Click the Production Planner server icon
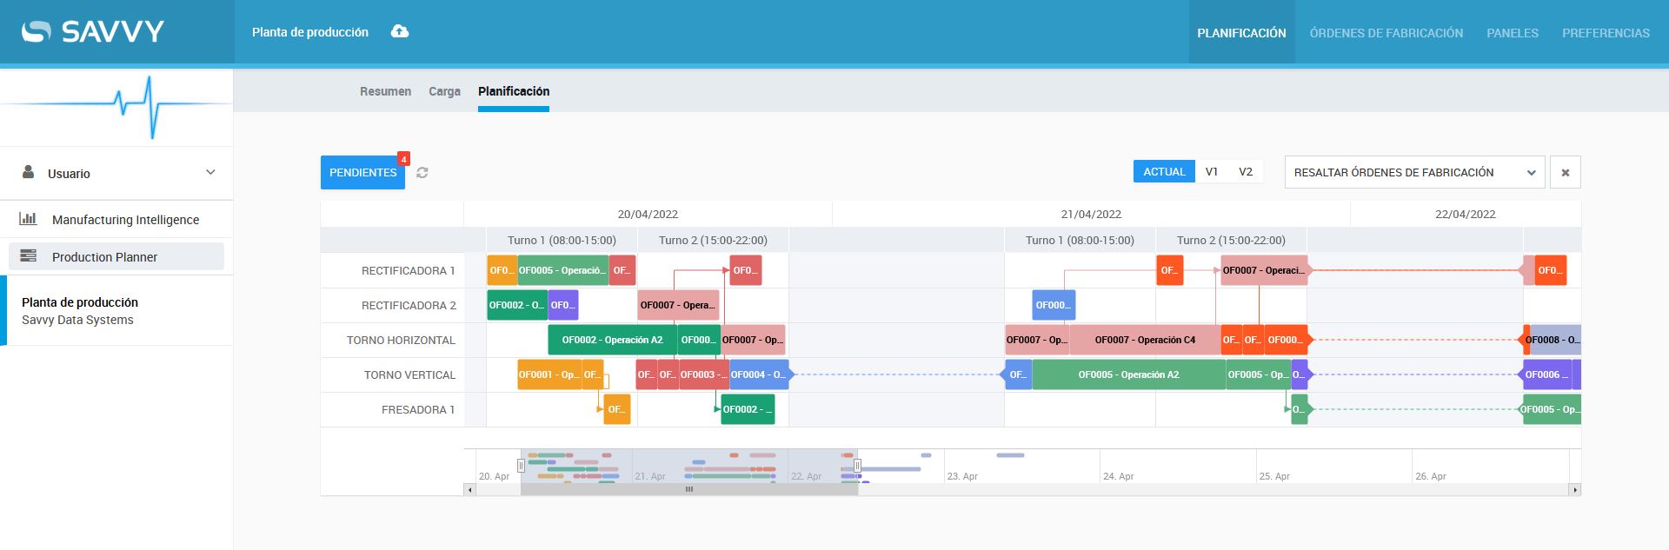 tap(28, 256)
